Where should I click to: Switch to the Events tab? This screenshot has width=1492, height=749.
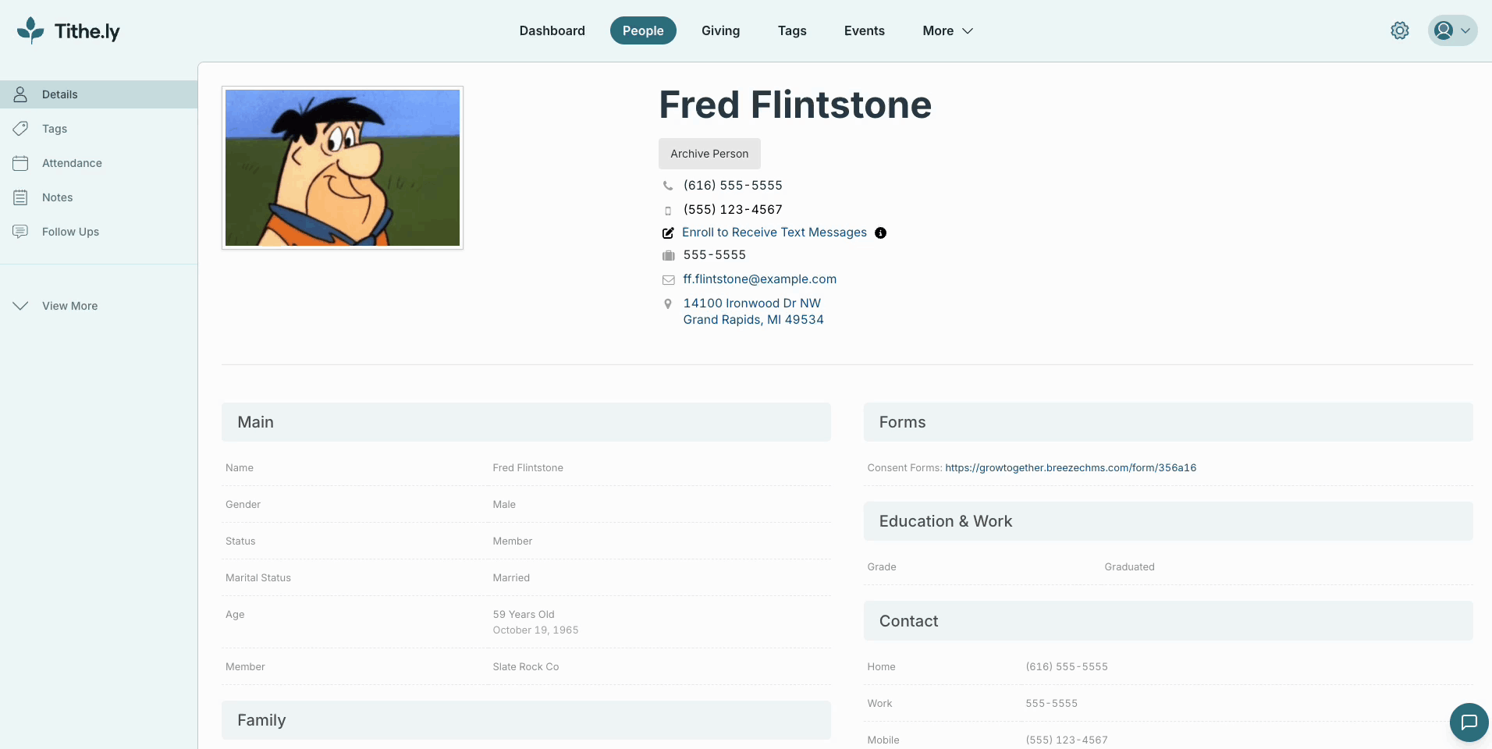click(x=865, y=30)
